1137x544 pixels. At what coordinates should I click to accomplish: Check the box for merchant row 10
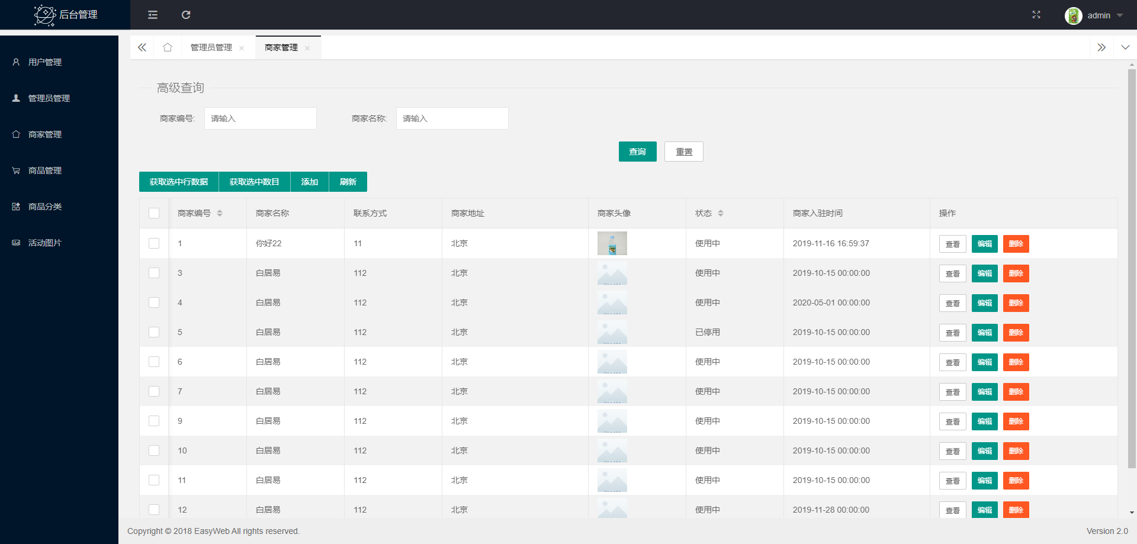[154, 450]
